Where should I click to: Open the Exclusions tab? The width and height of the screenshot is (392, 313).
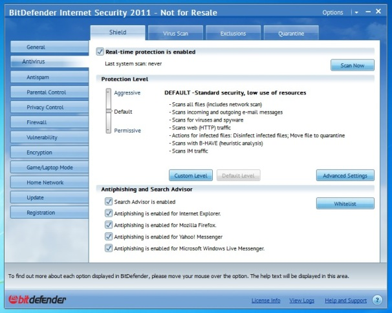[x=233, y=33]
